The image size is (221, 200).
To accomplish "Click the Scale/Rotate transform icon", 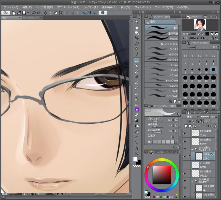I will (x=61, y=13).
